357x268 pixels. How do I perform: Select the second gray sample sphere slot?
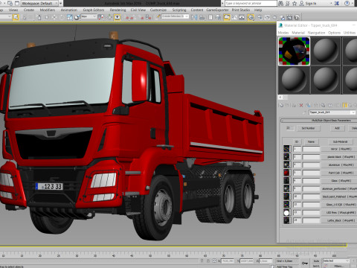pos(326,51)
